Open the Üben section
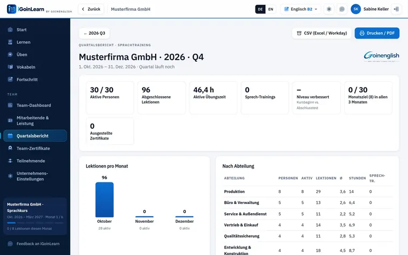 click(35, 54)
